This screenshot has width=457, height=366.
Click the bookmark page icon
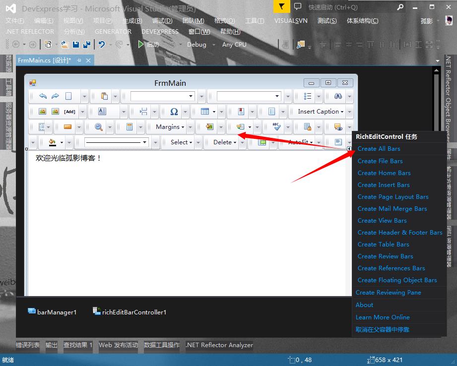(241, 111)
